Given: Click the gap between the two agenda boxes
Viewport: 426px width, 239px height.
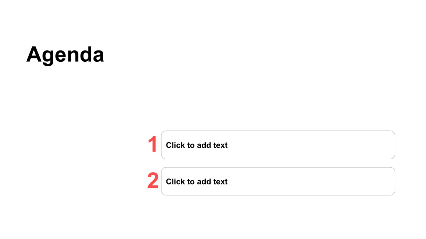Looking at the screenshot, I should coord(278,163).
